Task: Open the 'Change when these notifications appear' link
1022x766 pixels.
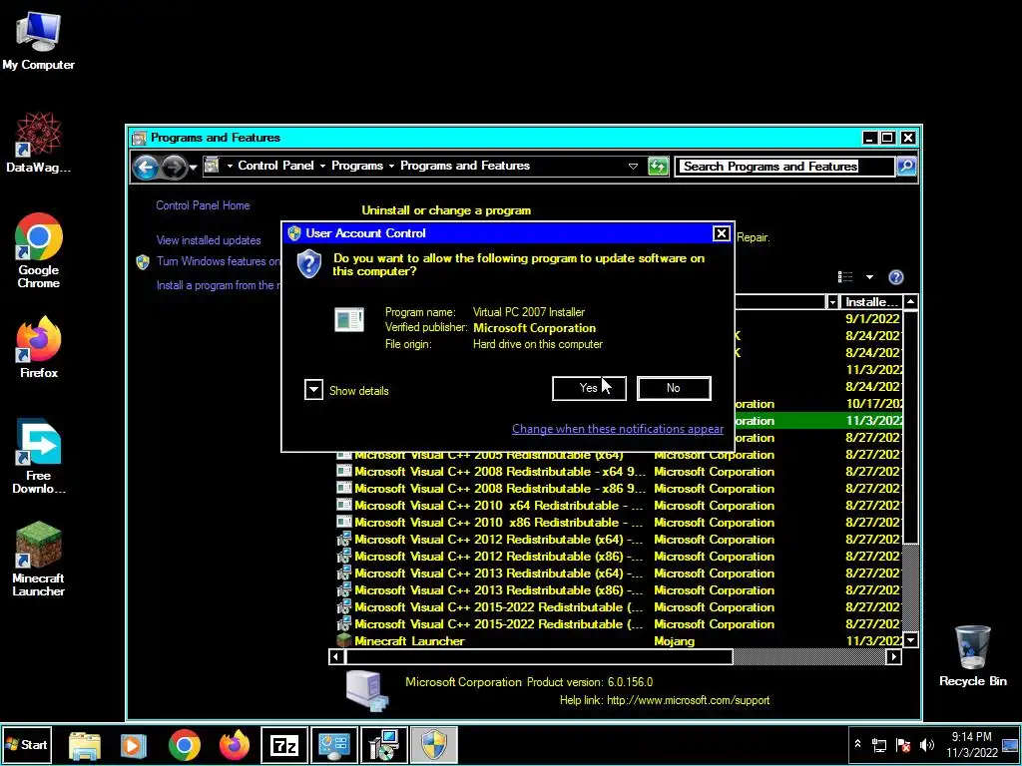Action: (x=617, y=429)
